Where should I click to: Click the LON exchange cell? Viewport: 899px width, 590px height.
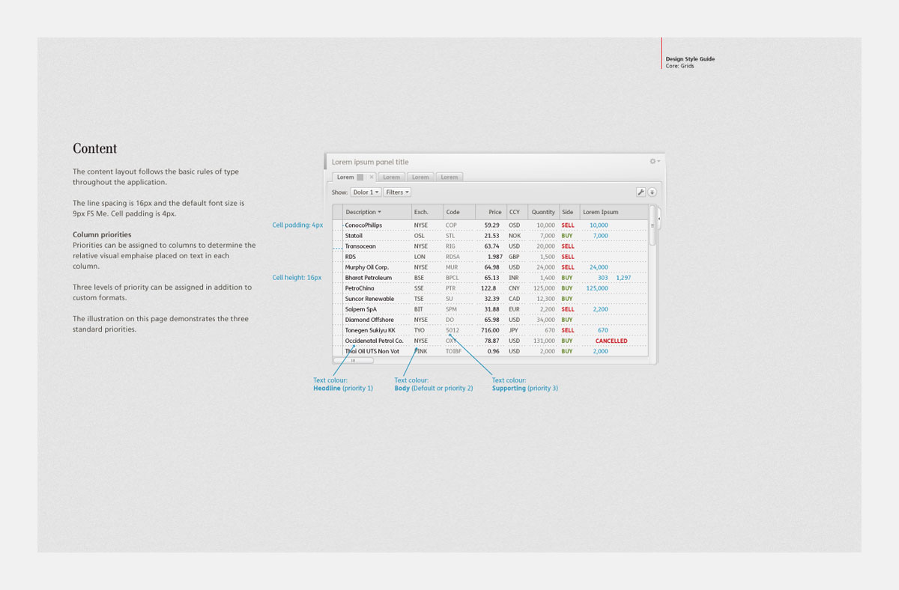click(x=420, y=257)
